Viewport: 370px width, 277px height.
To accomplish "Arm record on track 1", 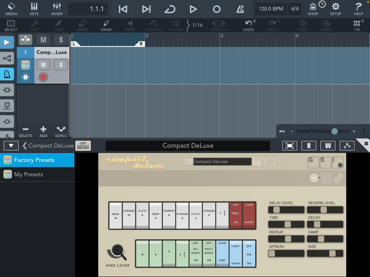I will pos(43,77).
